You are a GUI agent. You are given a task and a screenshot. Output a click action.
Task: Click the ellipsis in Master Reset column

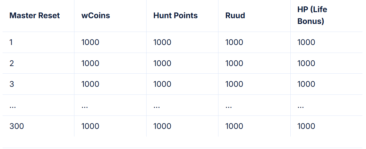click(x=13, y=107)
